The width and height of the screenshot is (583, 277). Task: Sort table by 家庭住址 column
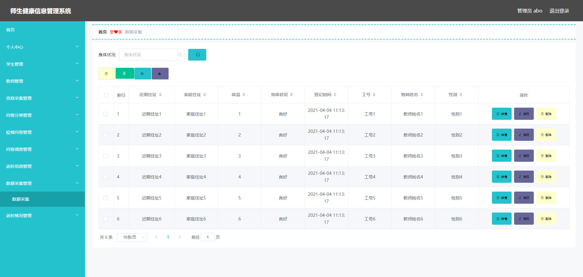pyautogui.click(x=205, y=95)
